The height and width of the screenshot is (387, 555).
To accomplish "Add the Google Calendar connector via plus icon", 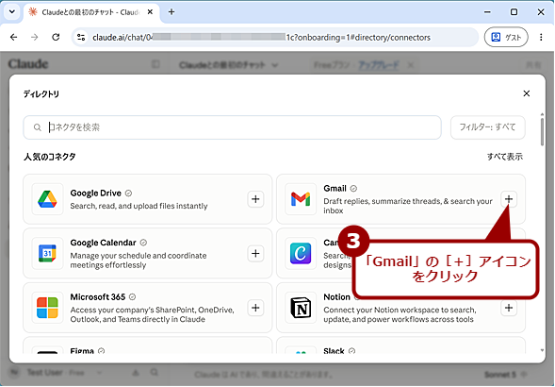I will [255, 253].
